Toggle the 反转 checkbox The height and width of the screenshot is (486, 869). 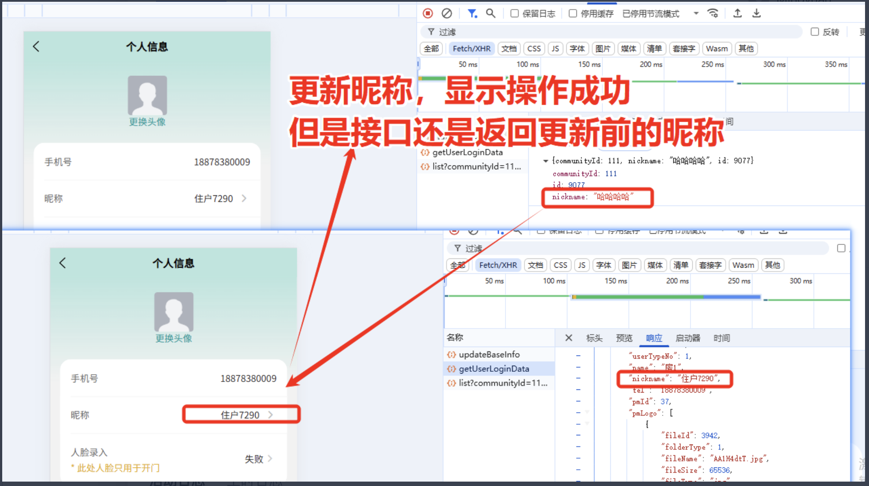(814, 32)
